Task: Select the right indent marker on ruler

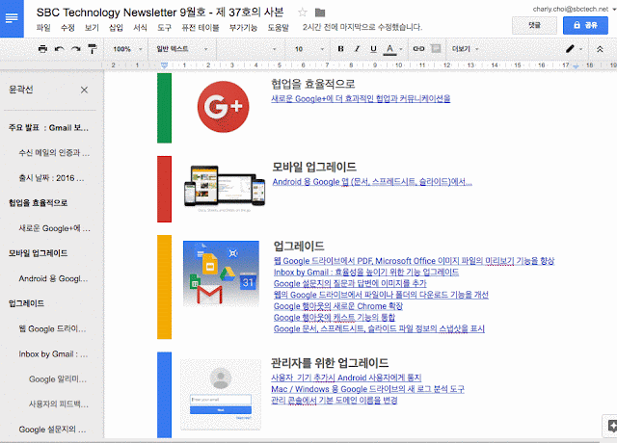Action: pos(576,66)
